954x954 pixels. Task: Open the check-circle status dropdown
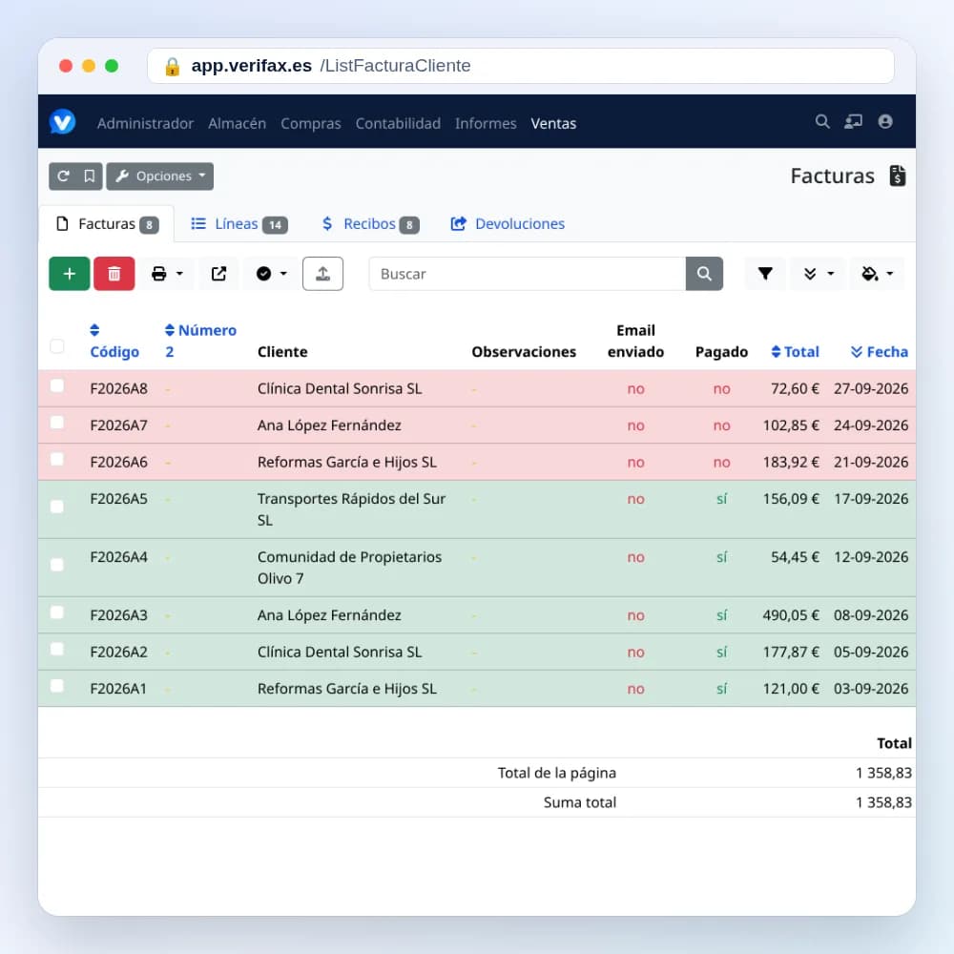click(x=271, y=274)
